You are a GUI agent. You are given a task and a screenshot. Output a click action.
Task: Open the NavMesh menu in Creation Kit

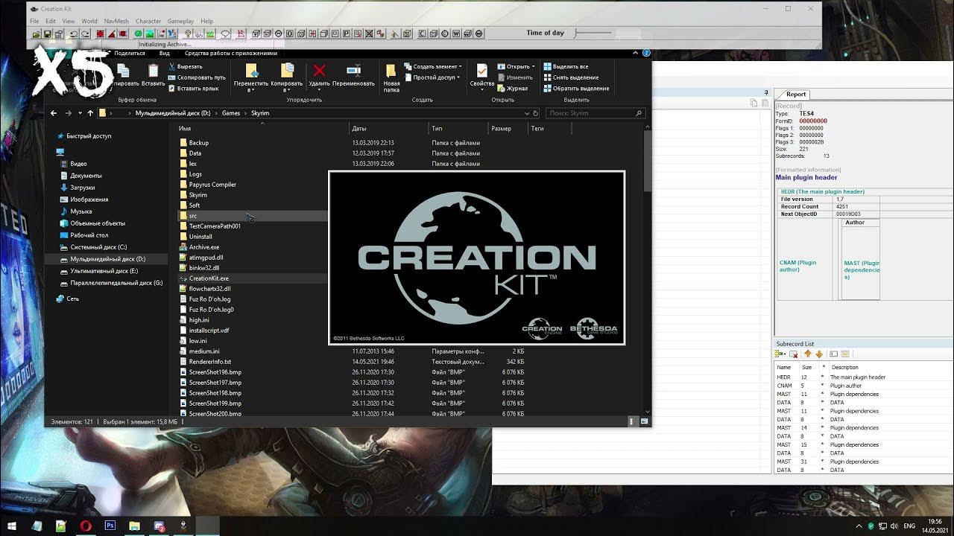click(116, 22)
